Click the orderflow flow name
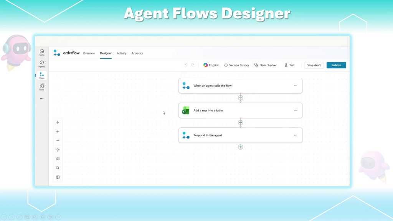Viewport: 393px width, 221px height. pyautogui.click(x=71, y=53)
